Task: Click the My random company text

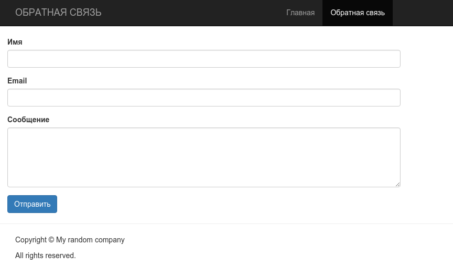Action: (90, 240)
